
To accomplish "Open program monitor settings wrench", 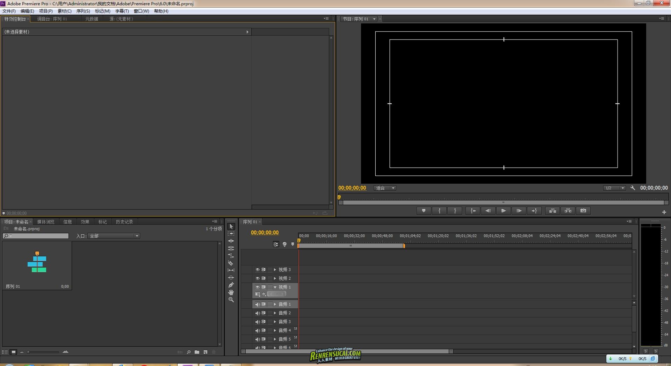I will click(633, 188).
